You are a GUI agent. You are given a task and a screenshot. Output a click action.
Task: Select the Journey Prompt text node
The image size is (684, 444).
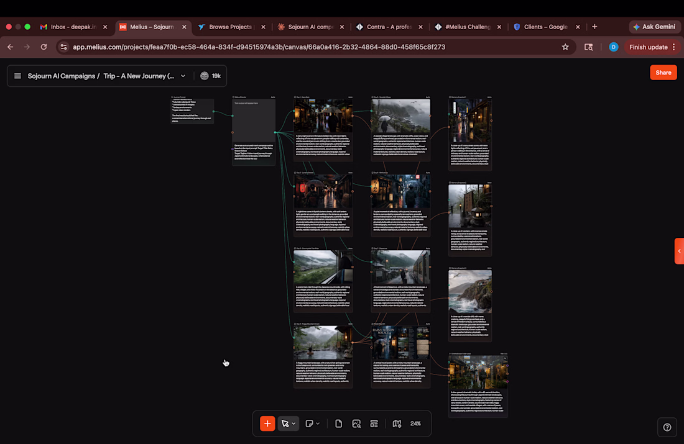tap(192, 111)
